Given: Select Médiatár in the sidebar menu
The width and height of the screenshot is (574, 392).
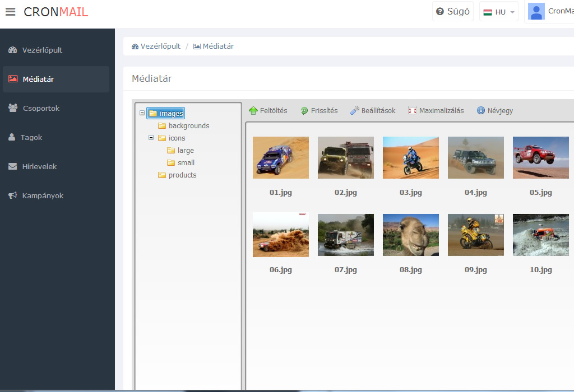Looking at the screenshot, I should click(56, 79).
